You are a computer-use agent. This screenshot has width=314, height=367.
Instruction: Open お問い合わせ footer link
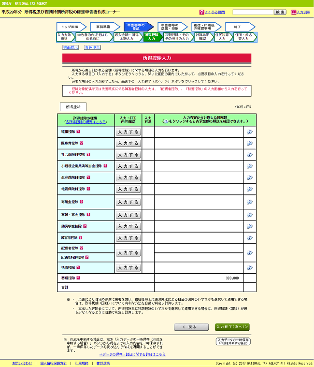(x=22, y=363)
